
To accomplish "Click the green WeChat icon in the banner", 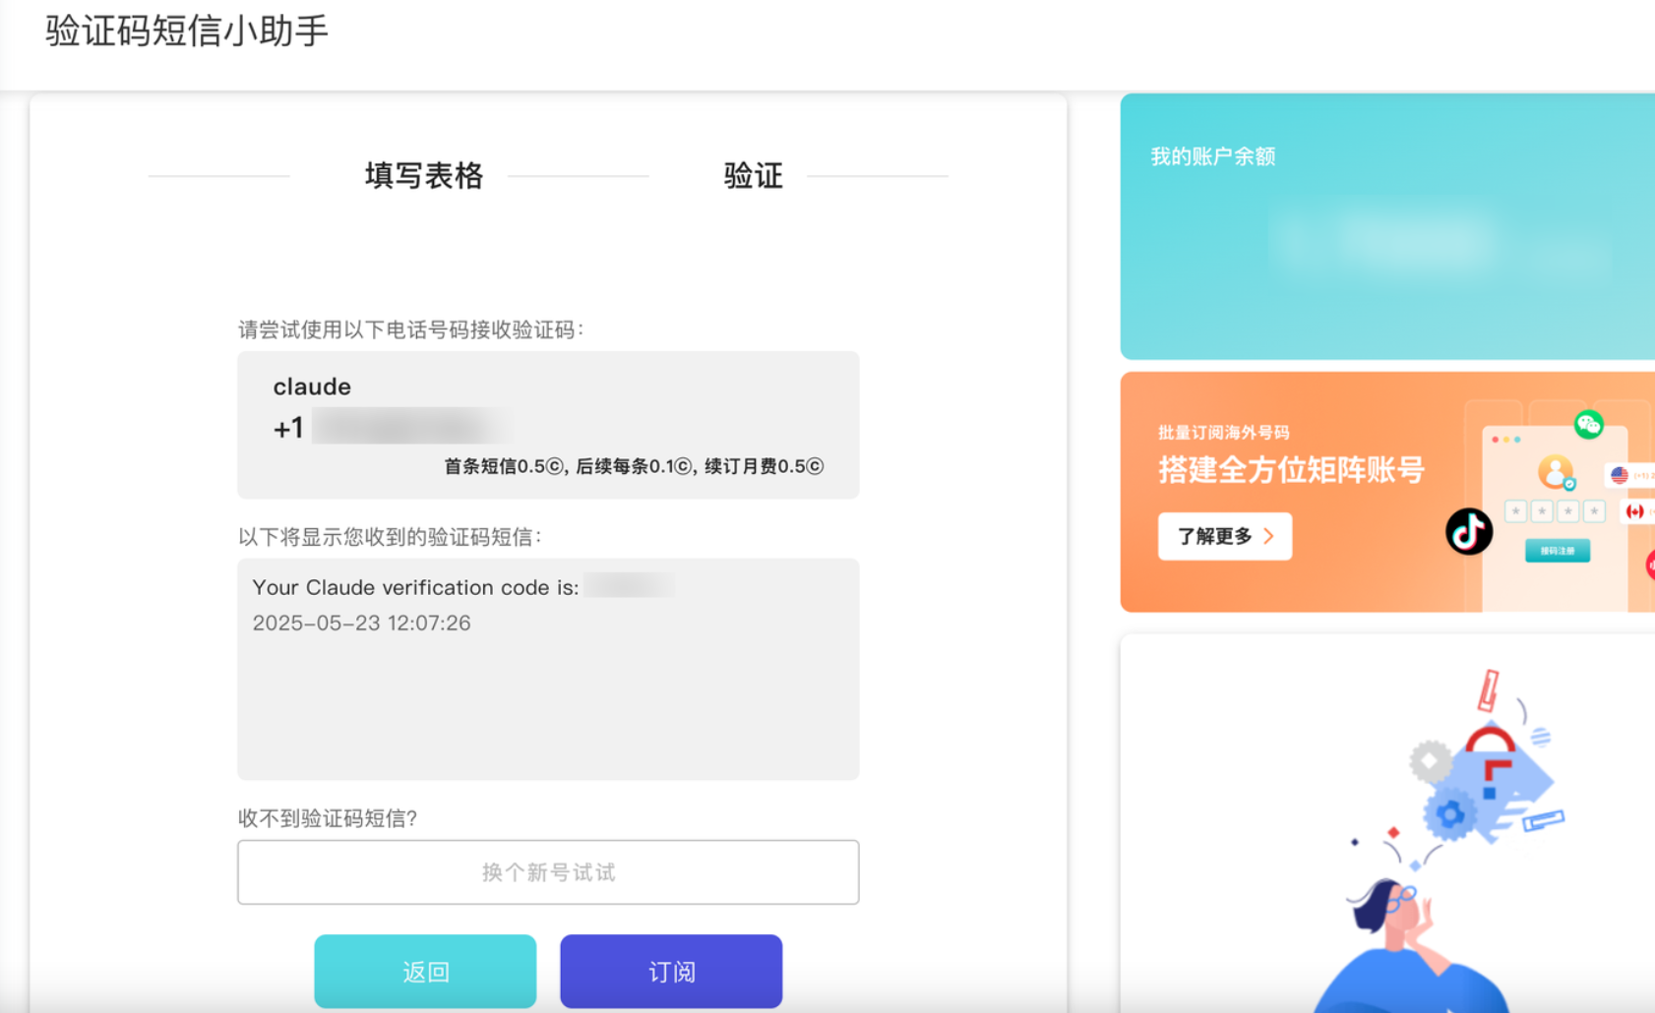I will coord(1588,425).
